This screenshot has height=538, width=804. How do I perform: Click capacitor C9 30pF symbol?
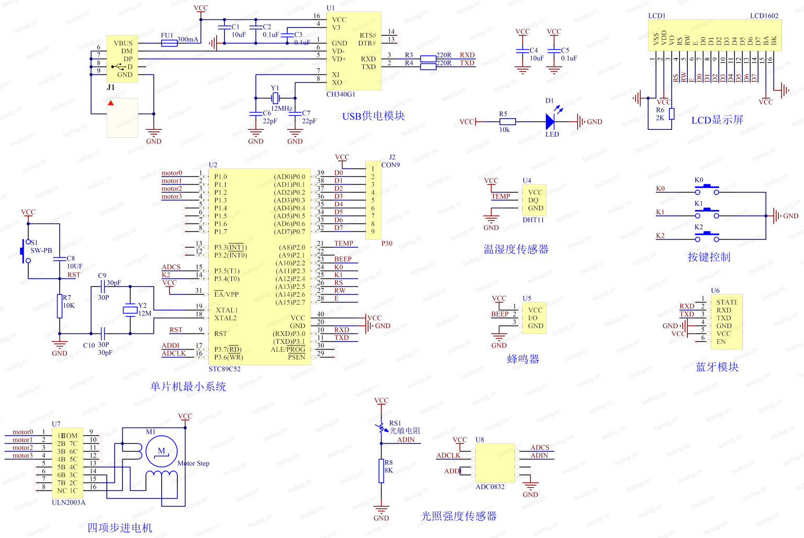coord(103,286)
